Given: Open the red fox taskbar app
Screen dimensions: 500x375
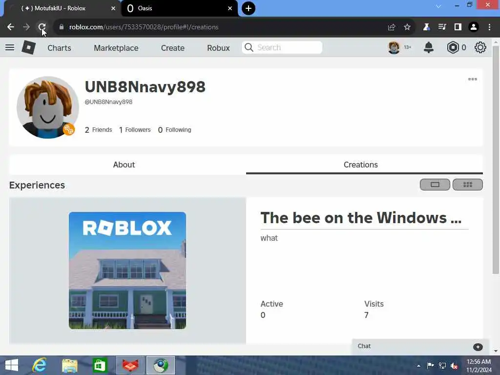Looking at the screenshot, I should (x=130, y=365).
